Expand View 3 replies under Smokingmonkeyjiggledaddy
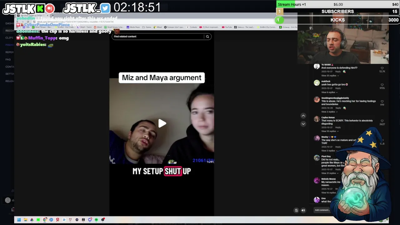Viewport: 400px width, 225px height. click(x=329, y=112)
